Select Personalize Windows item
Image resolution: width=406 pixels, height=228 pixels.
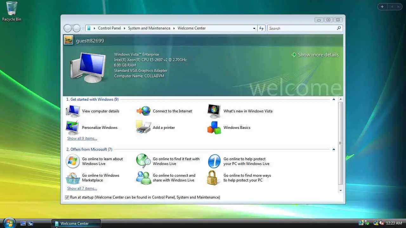pos(92,128)
